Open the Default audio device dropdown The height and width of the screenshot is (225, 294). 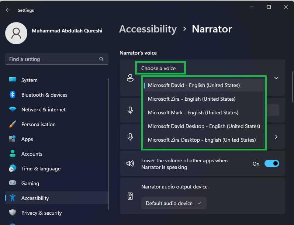point(173,203)
